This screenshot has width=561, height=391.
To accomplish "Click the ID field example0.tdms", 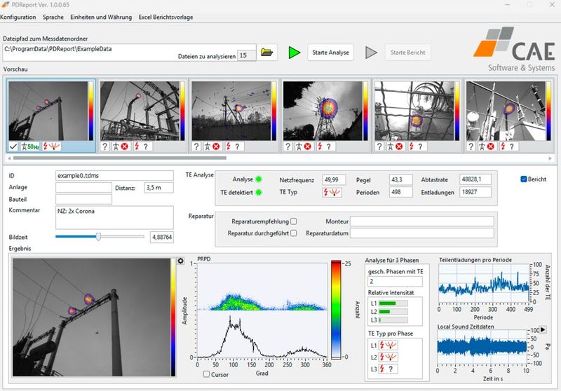I will point(114,175).
